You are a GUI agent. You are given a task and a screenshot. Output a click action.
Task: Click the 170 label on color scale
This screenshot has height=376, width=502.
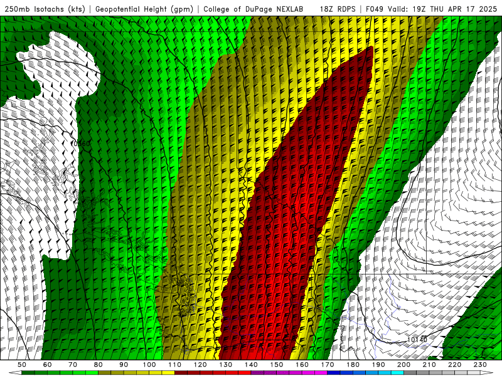328,365
